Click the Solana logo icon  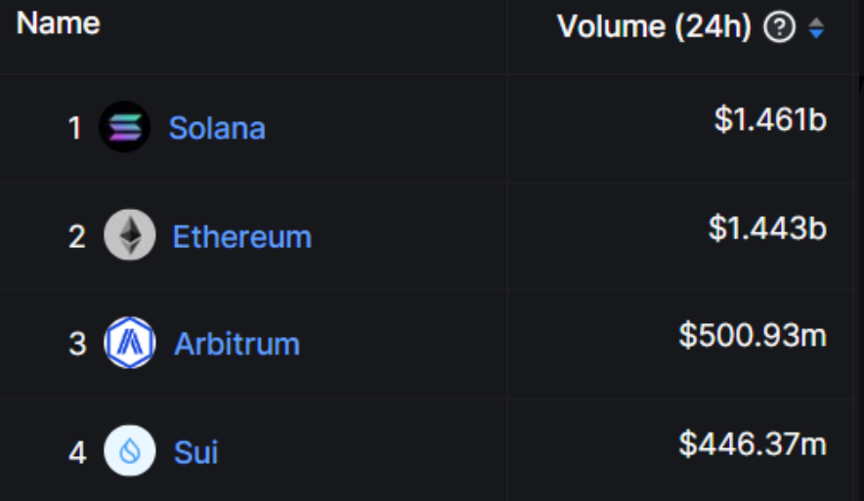click(x=124, y=128)
